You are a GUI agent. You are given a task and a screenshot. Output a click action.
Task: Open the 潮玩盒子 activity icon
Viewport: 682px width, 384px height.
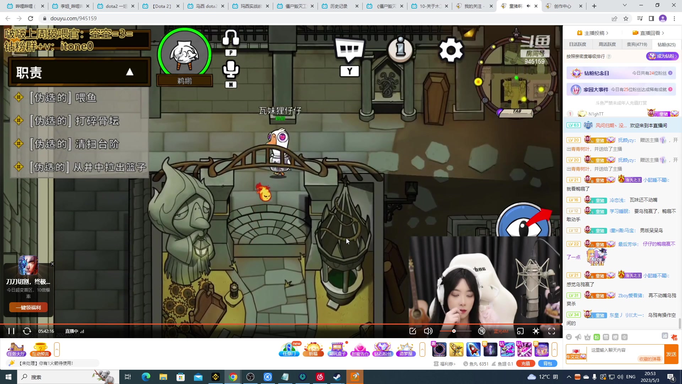click(x=337, y=350)
